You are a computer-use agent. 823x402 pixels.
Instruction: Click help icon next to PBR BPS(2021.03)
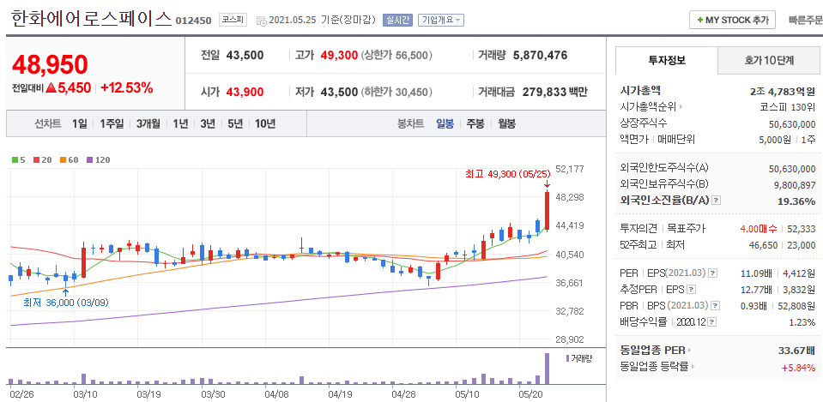pyautogui.click(x=715, y=305)
